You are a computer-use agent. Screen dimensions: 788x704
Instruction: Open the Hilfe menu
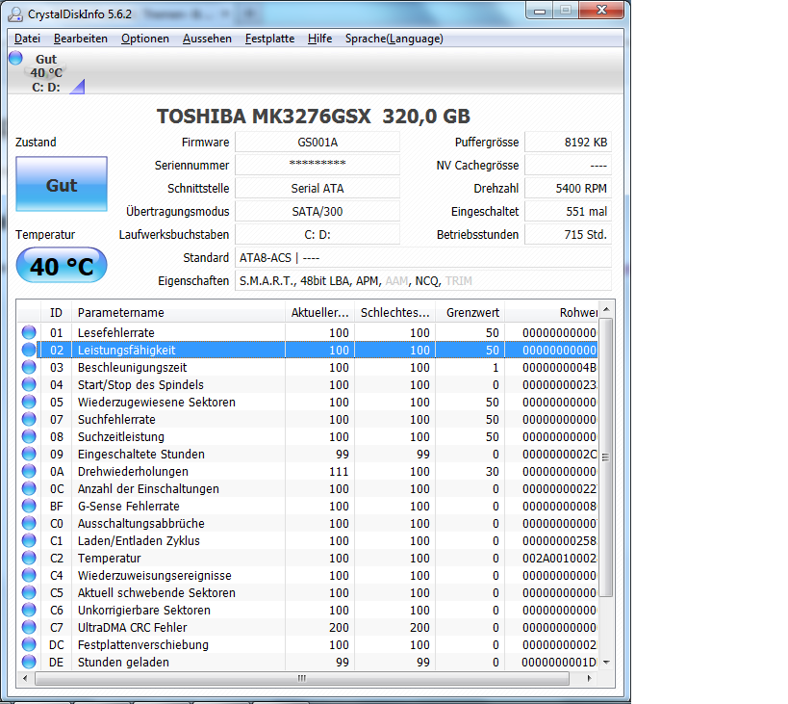coord(320,39)
